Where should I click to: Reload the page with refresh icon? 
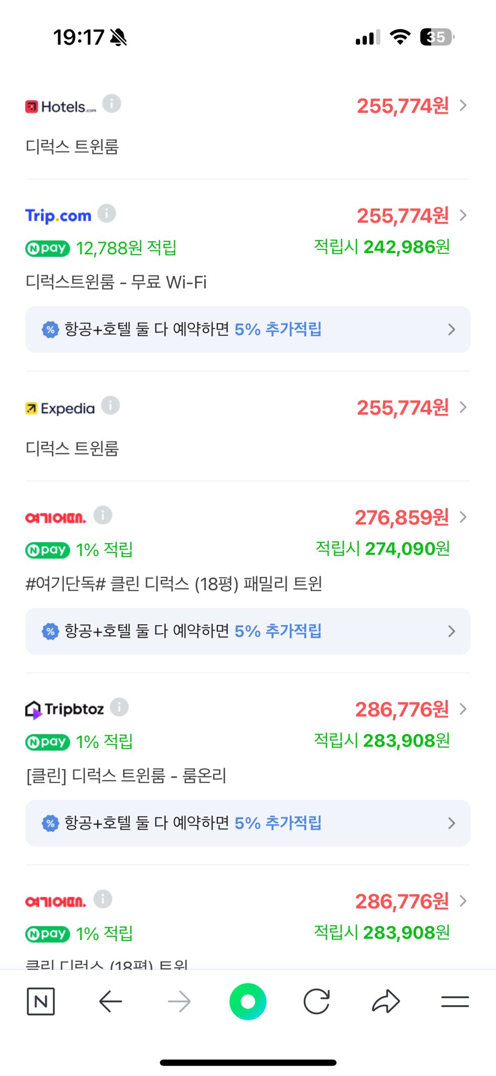pyautogui.click(x=316, y=1001)
